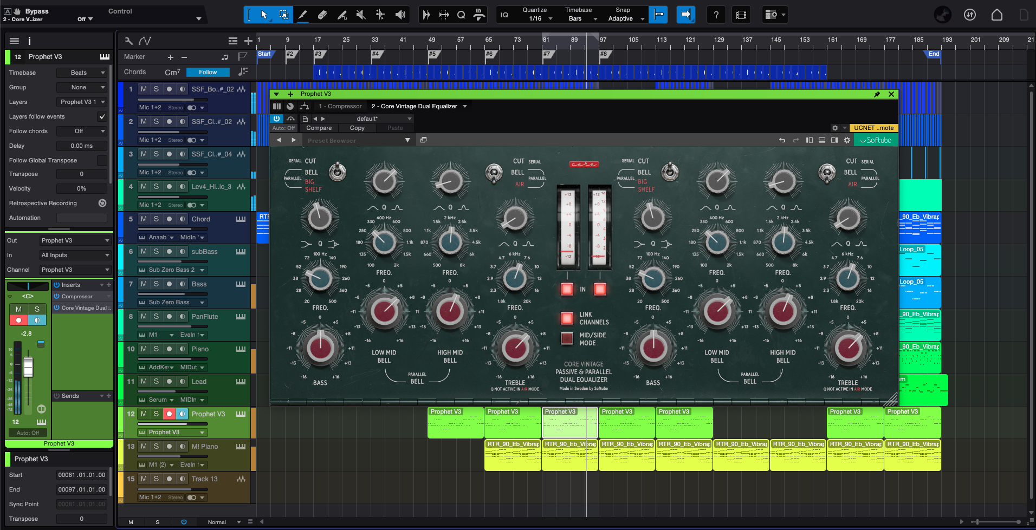This screenshot has width=1036, height=530.
Task: Adjust the channel pan slider above <C>
Action: coord(28,286)
